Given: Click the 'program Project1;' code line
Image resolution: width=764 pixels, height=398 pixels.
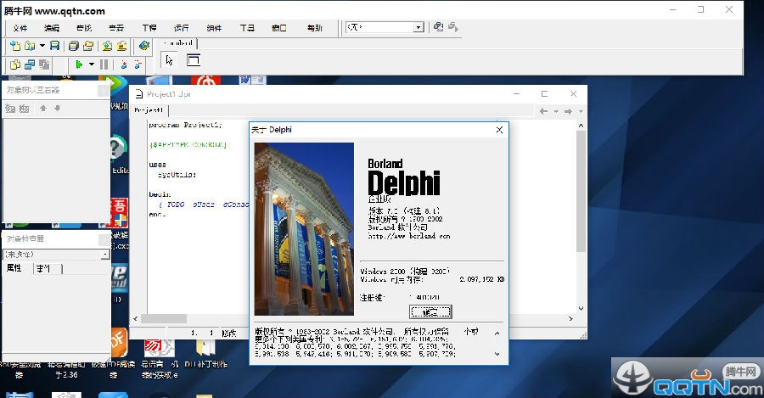Looking at the screenshot, I should (186, 125).
